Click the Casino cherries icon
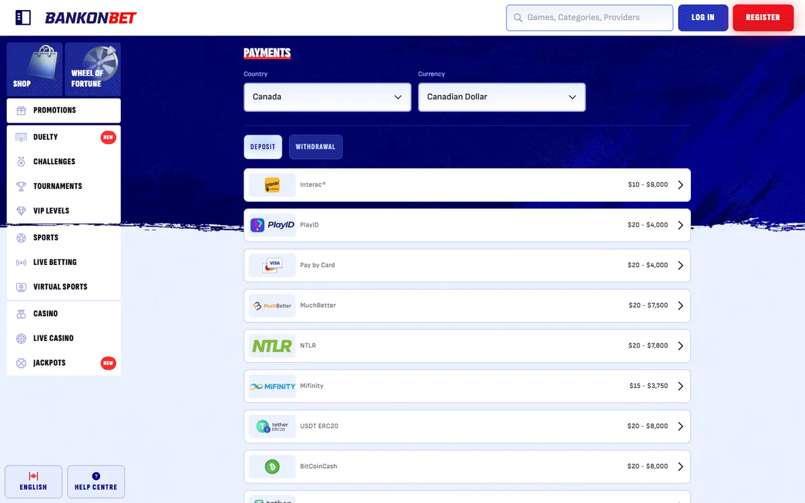The width and height of the screenshot is (805, 503). click(x=21, y=314)
